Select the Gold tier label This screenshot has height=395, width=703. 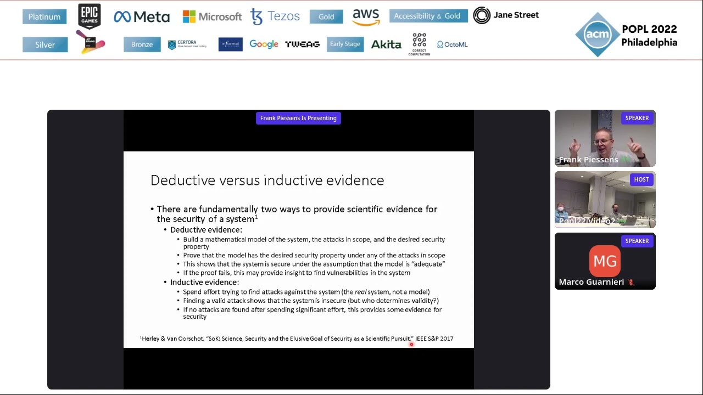pos(326,16)
